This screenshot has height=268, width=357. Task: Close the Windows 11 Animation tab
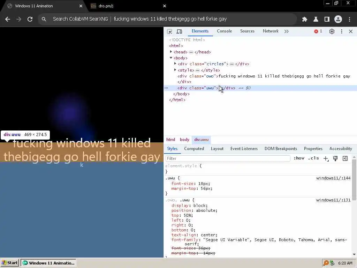(x=81, y=6)
